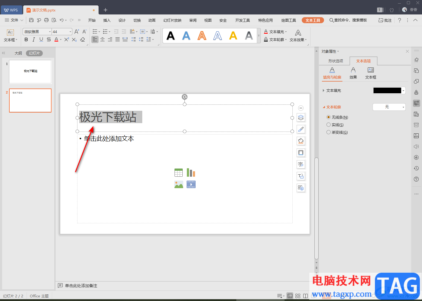
Task: Clear formatting with eraser icon
Action: click(83, 39)
